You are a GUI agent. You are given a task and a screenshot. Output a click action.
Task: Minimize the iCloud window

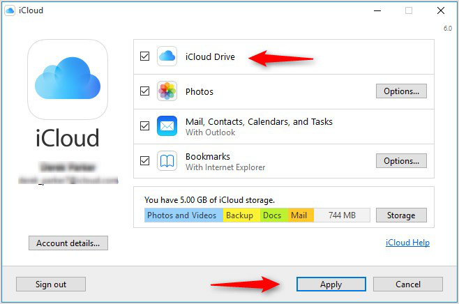(377, 11)
